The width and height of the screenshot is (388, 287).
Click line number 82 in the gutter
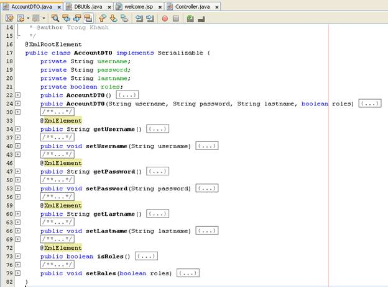point(9,282)
